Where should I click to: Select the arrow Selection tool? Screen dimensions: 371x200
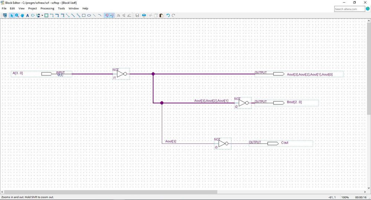tap(12, 15)
